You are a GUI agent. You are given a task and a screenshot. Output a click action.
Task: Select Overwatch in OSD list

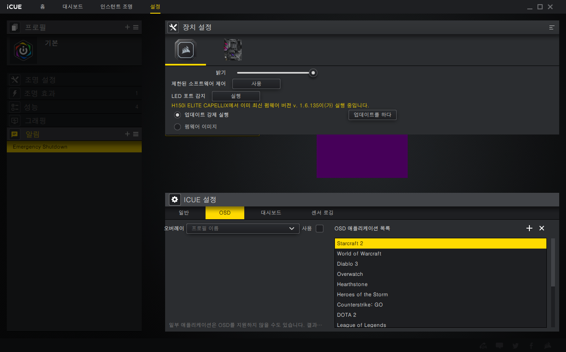(440, 274)
